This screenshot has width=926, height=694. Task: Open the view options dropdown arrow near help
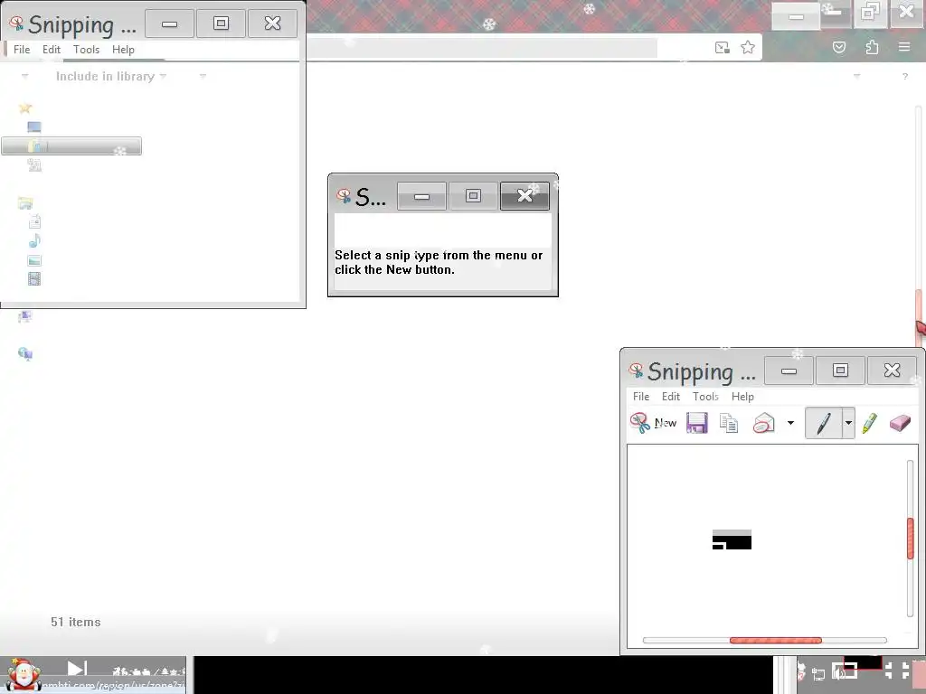857,76
